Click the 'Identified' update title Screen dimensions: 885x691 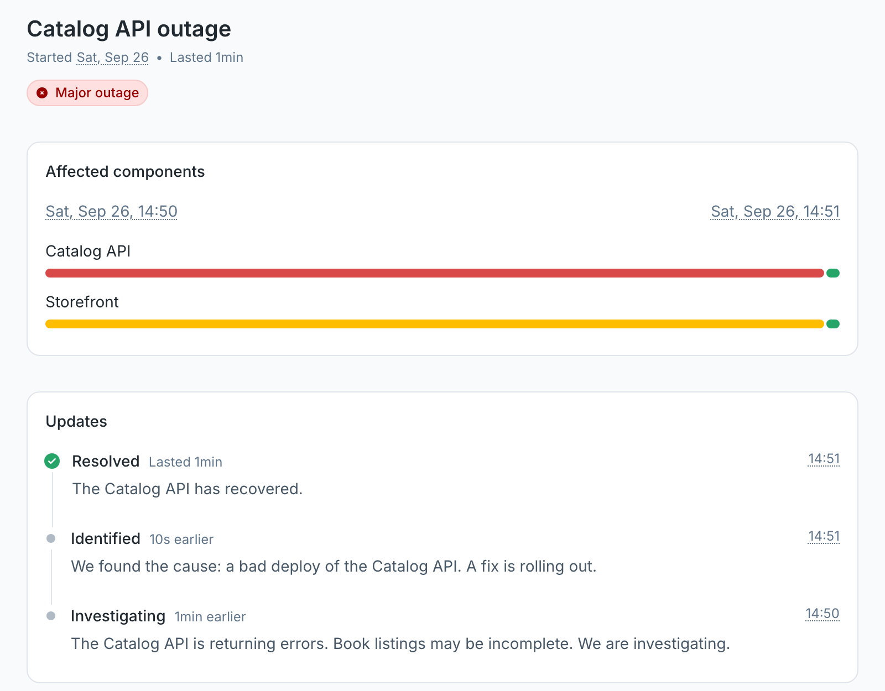click(106, 538)
